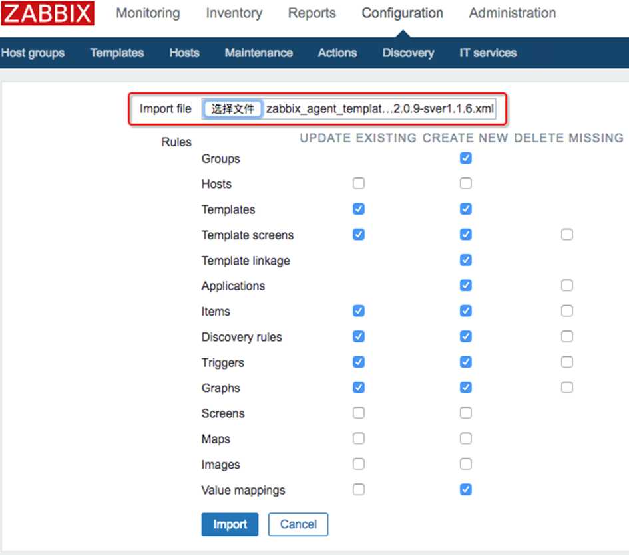Viewport: 629px width, 555px height.
Task: Click the Cancel button
Action: (298, 524)
